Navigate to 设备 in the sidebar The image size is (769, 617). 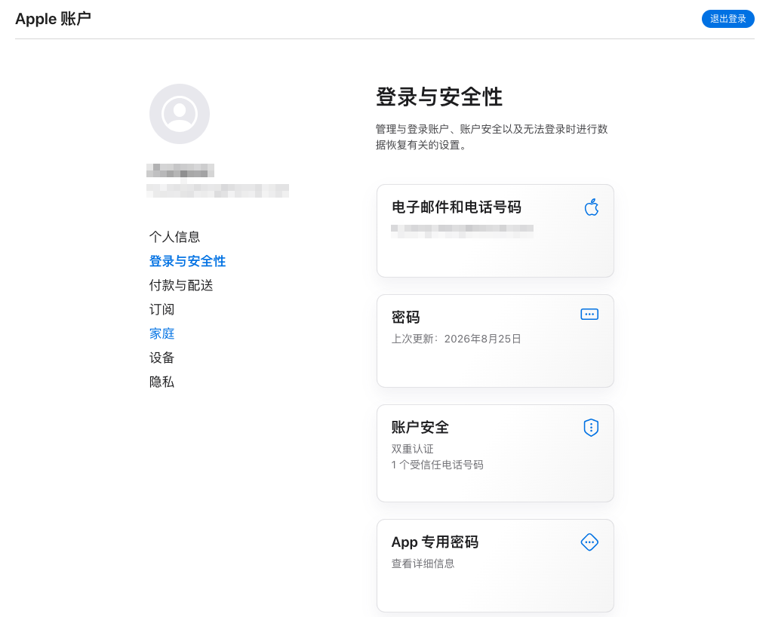coord(161,358)
